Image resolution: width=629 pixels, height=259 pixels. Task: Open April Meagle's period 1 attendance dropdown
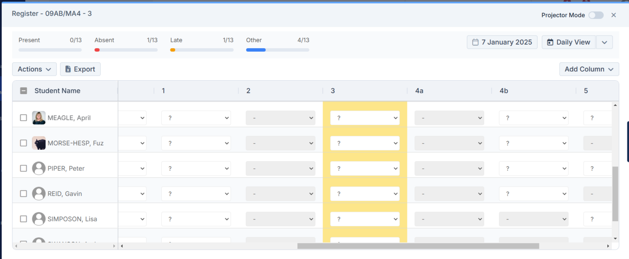point(196,117)
